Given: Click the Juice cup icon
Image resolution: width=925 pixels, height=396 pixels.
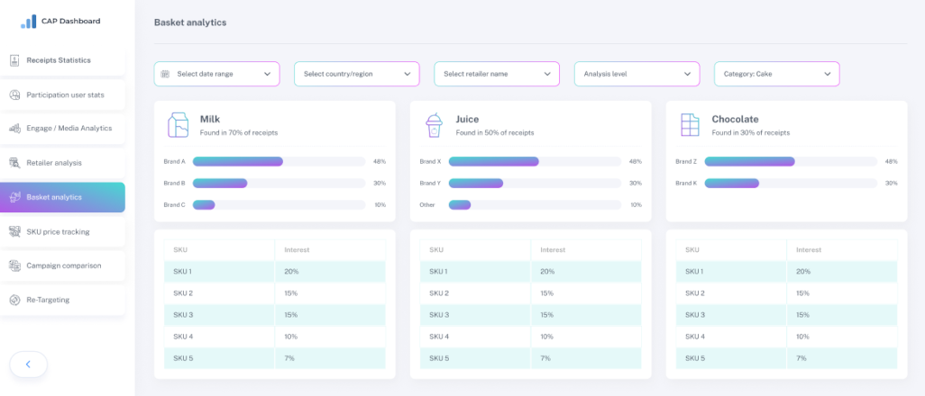Looking at the screenshot, I should 434,125.
